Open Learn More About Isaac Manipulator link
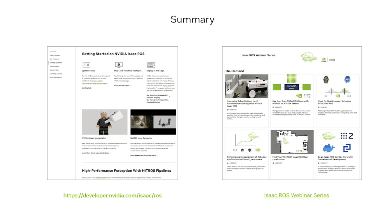The height and width of the screenshot is (217, 385). click(96, 153)
